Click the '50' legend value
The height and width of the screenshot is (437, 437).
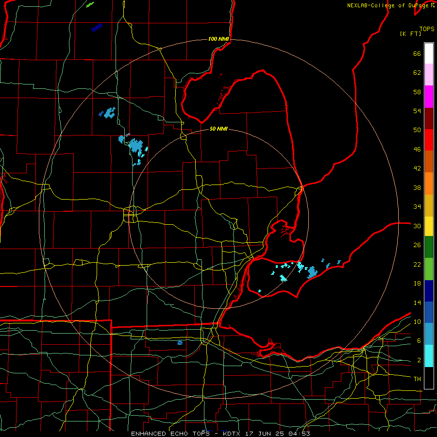[x=417, y=130]
